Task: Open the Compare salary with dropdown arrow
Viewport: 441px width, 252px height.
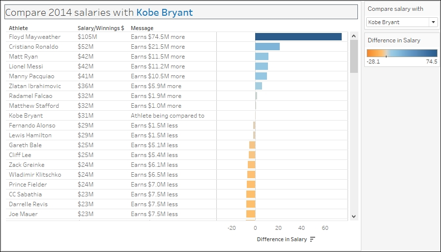Action: coord(433,22)
